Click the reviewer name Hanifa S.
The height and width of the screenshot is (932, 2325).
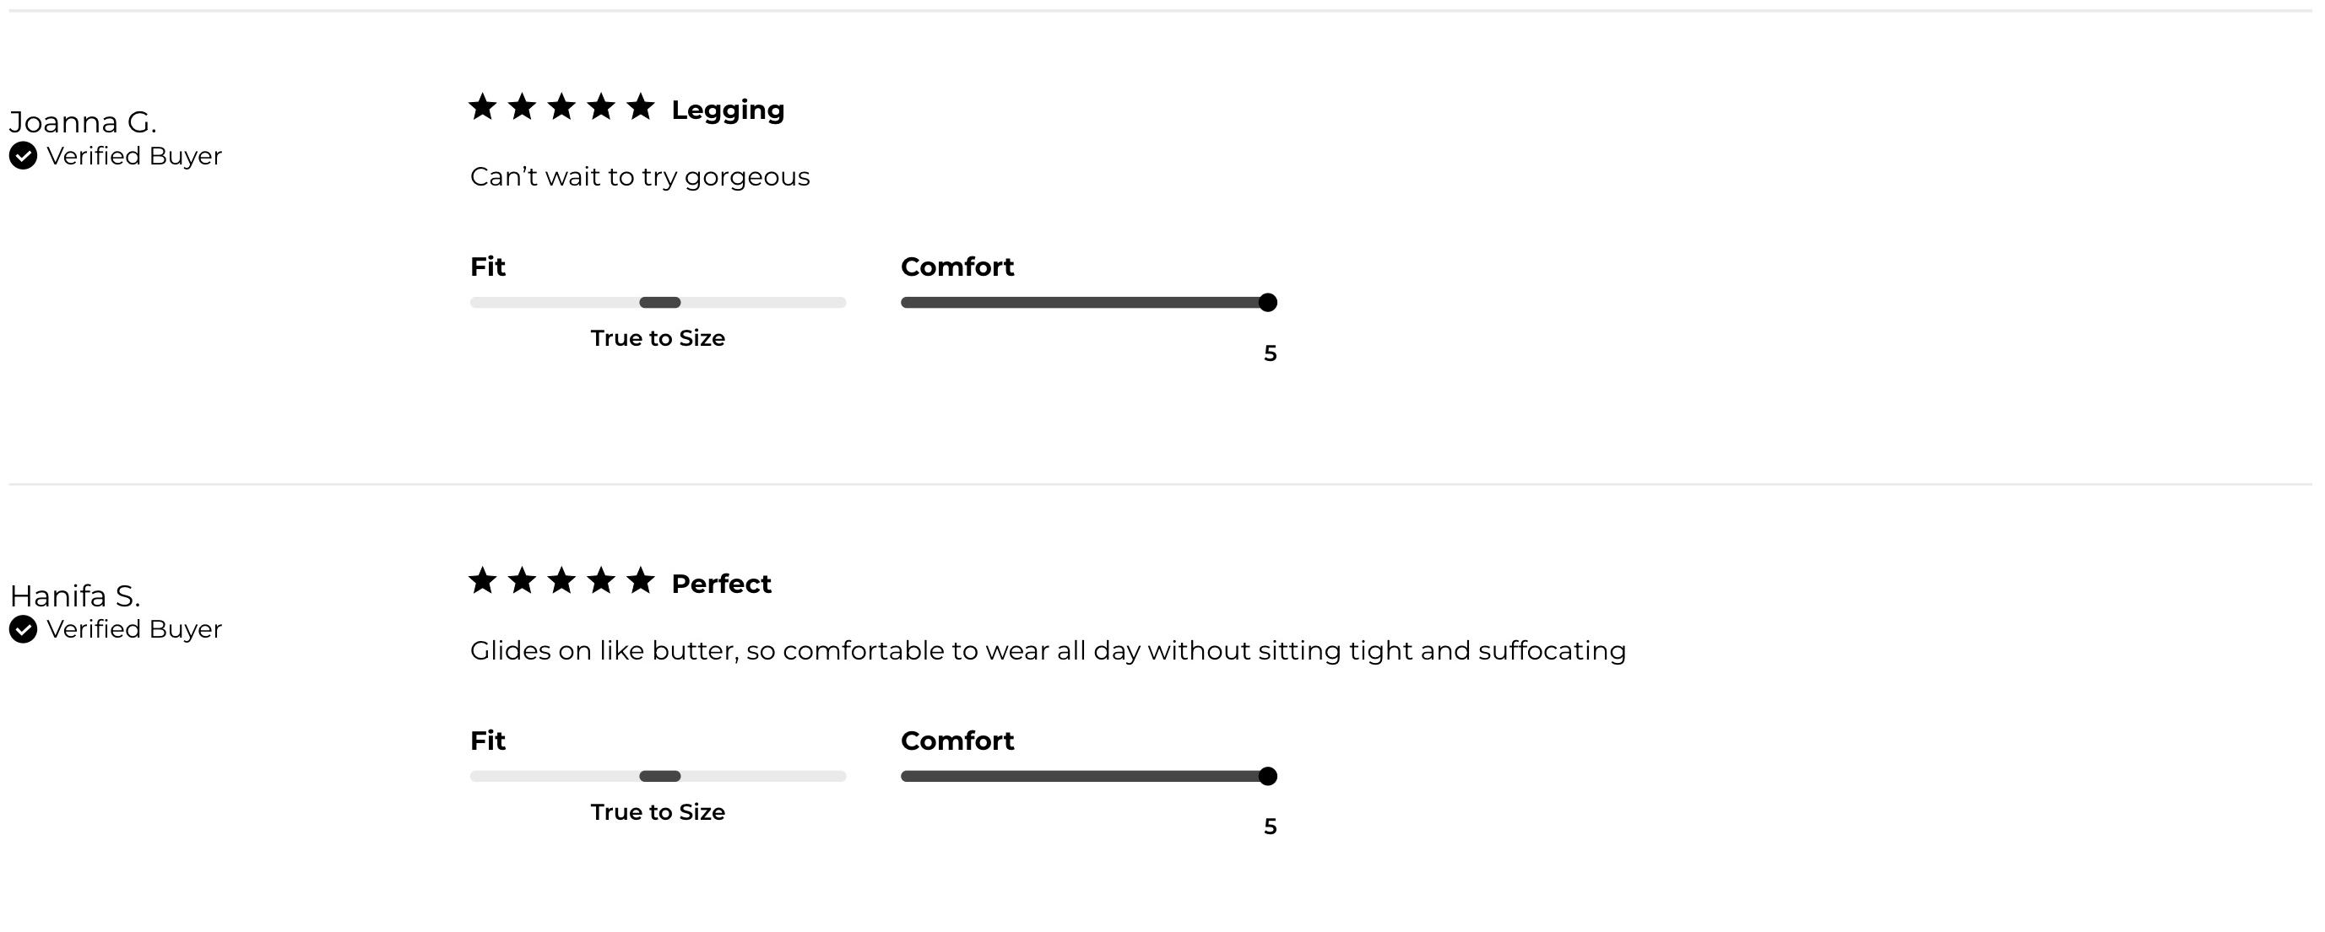pos(75,595)
